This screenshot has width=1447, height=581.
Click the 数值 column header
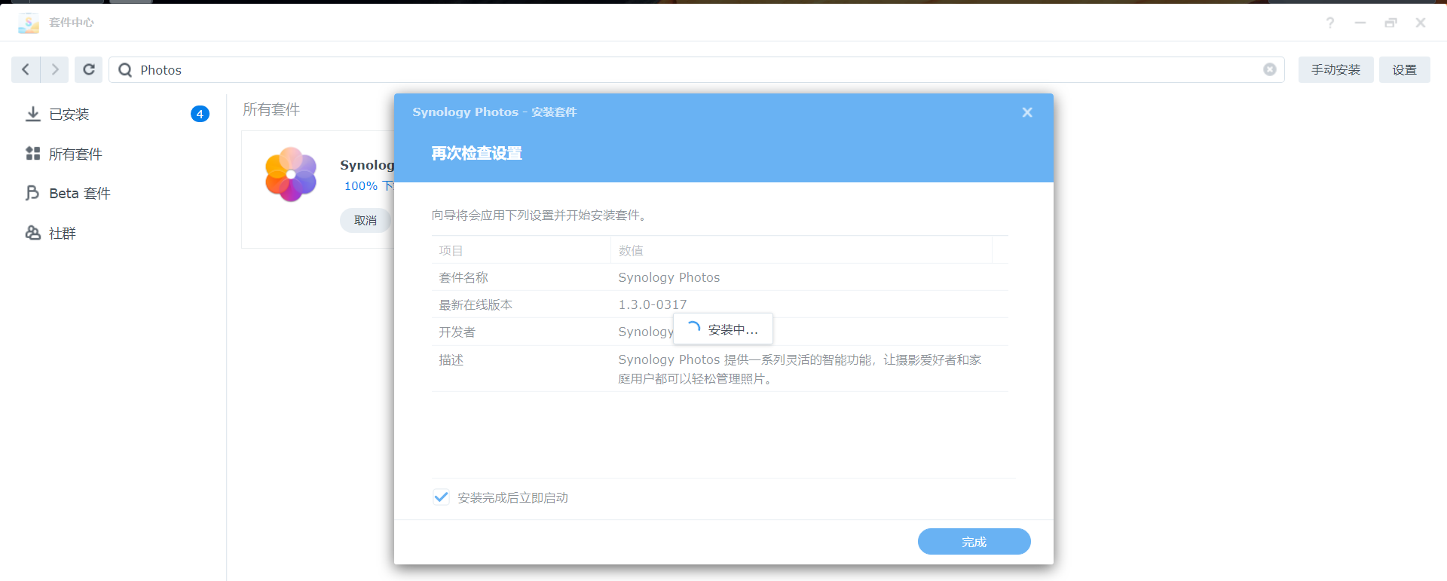point(801,250)
